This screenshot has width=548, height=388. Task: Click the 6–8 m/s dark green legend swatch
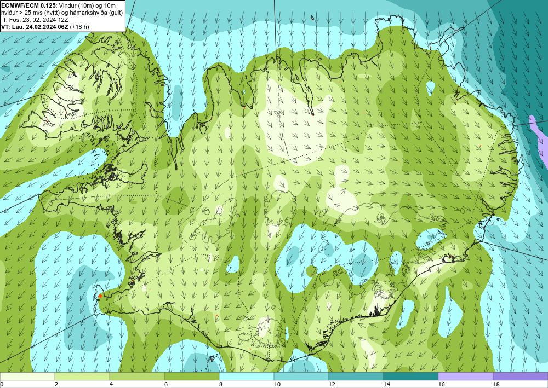coord(191,377)
